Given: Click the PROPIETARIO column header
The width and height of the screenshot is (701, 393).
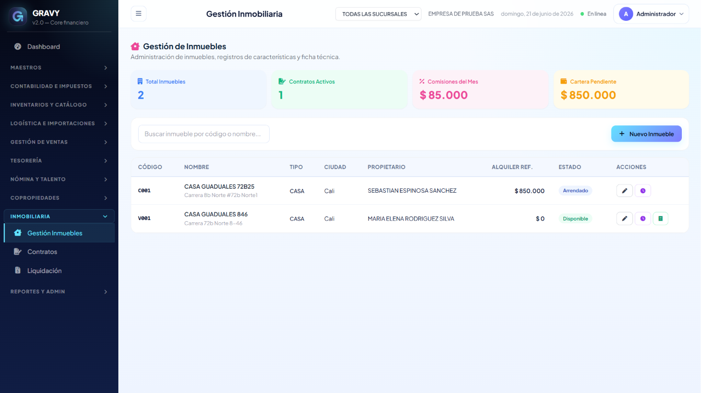Looking at the screenshot, I should click(386, 167).
